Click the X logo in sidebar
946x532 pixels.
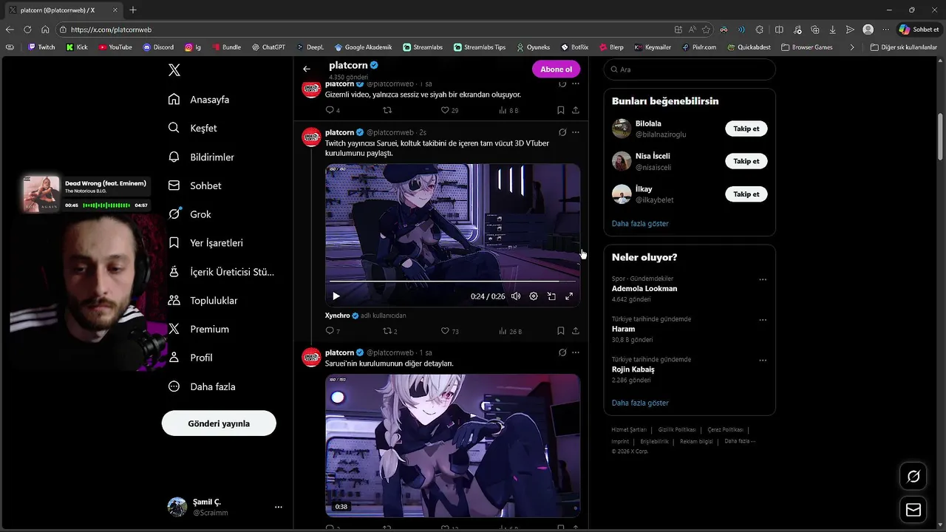174,70
